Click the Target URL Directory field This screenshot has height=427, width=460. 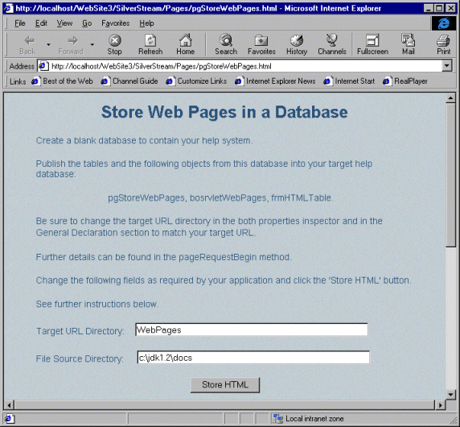(252, 330)
